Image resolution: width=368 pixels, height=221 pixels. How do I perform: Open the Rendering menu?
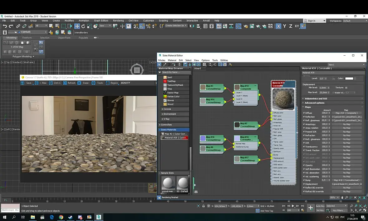[118, 21]
